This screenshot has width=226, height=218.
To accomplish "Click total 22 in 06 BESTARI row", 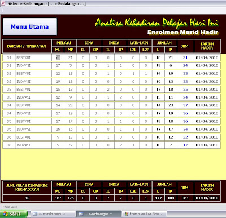I will coord(185,137).
